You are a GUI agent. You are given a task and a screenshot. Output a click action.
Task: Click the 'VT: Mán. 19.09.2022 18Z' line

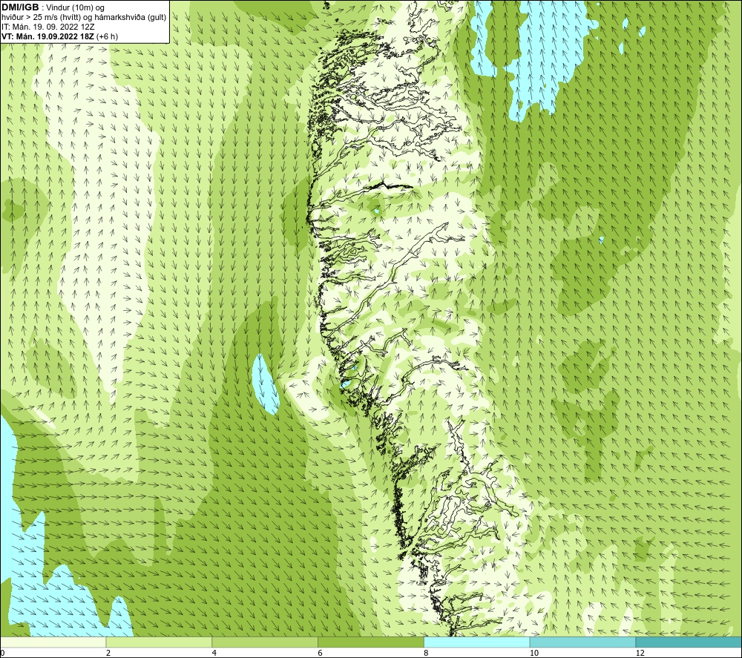coord(47,36)
